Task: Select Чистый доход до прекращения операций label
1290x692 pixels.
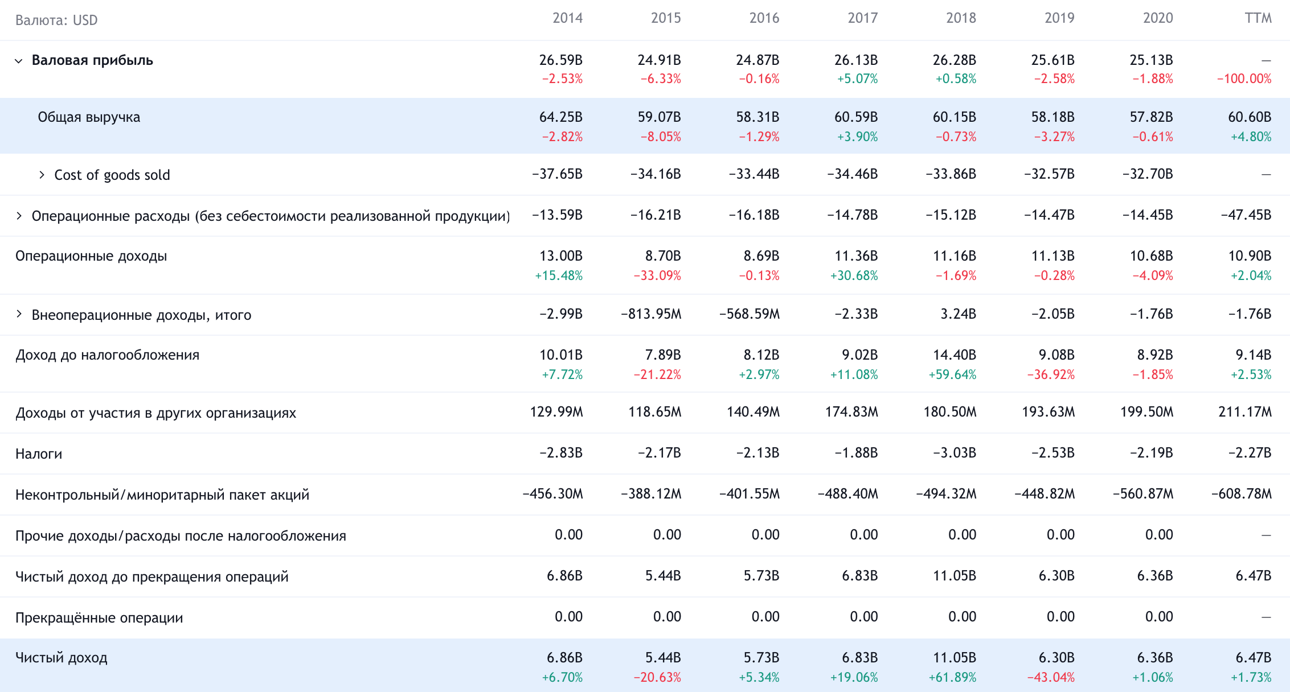Action: (x=152, y=577)
